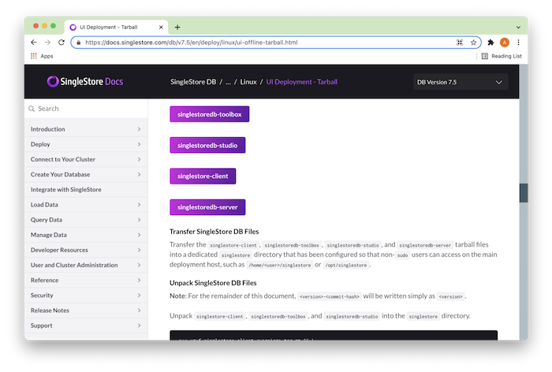This screenshot has width=552, height=372.
Task: Open a new browser tab
Action: pyautogui.click(x=177, y=27)
